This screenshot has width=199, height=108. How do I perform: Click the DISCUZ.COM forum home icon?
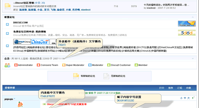pos(7,24)
